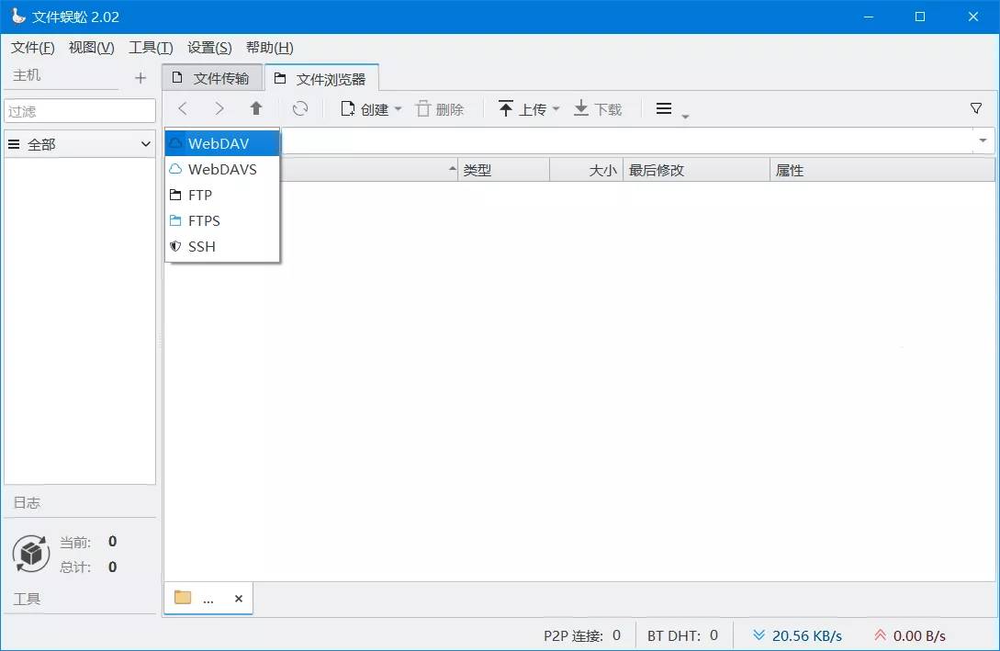Add a new host with the + button
1000x651 pixels.
[140, 78]
